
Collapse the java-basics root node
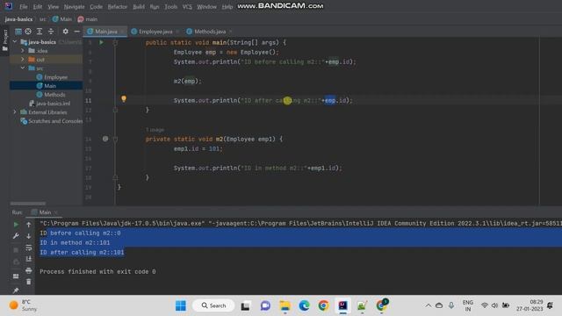coord(15,42)
